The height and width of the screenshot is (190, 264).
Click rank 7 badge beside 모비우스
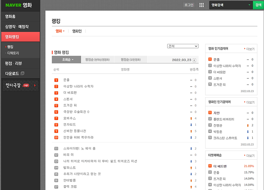[56, 118]
